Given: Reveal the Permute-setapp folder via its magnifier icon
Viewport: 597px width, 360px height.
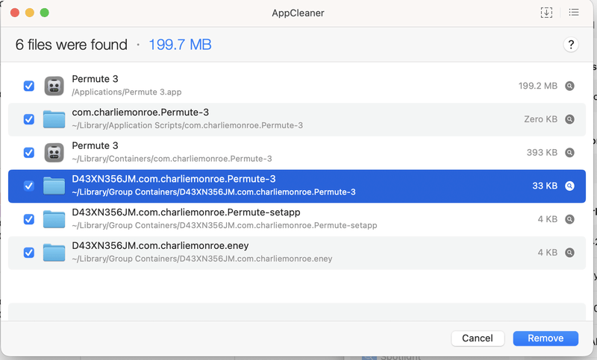Looking at the screenshot, I should 569,219.
